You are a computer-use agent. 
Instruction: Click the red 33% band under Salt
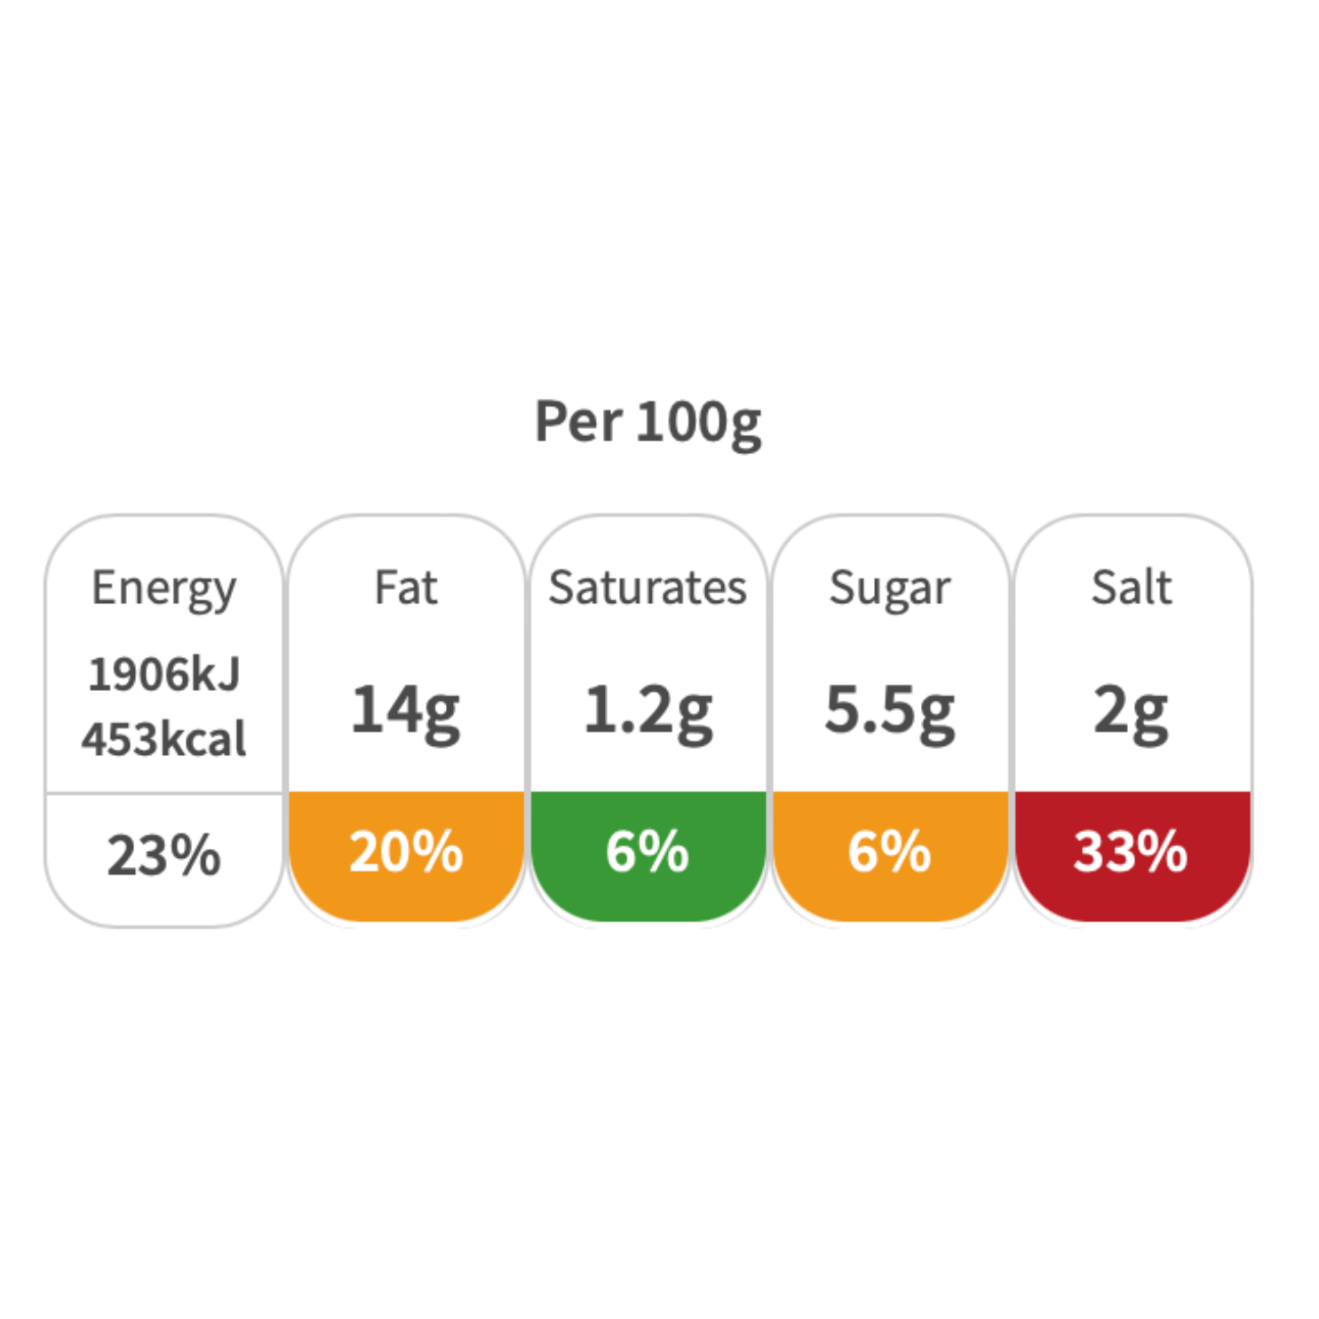(x=1132, y=852)
